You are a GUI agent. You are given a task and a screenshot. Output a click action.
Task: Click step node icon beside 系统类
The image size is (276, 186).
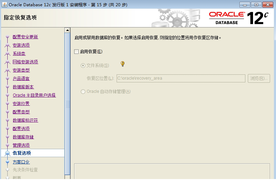(7, 54)
